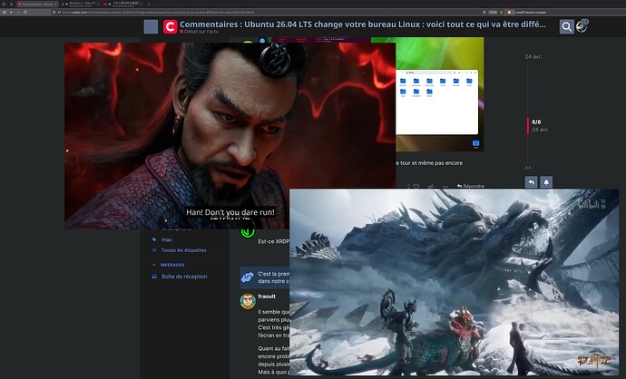Click the picture-in-picture snowy dragon video
Image resolution: width=626 pixels, height=379 pixels.
(454, 282)
